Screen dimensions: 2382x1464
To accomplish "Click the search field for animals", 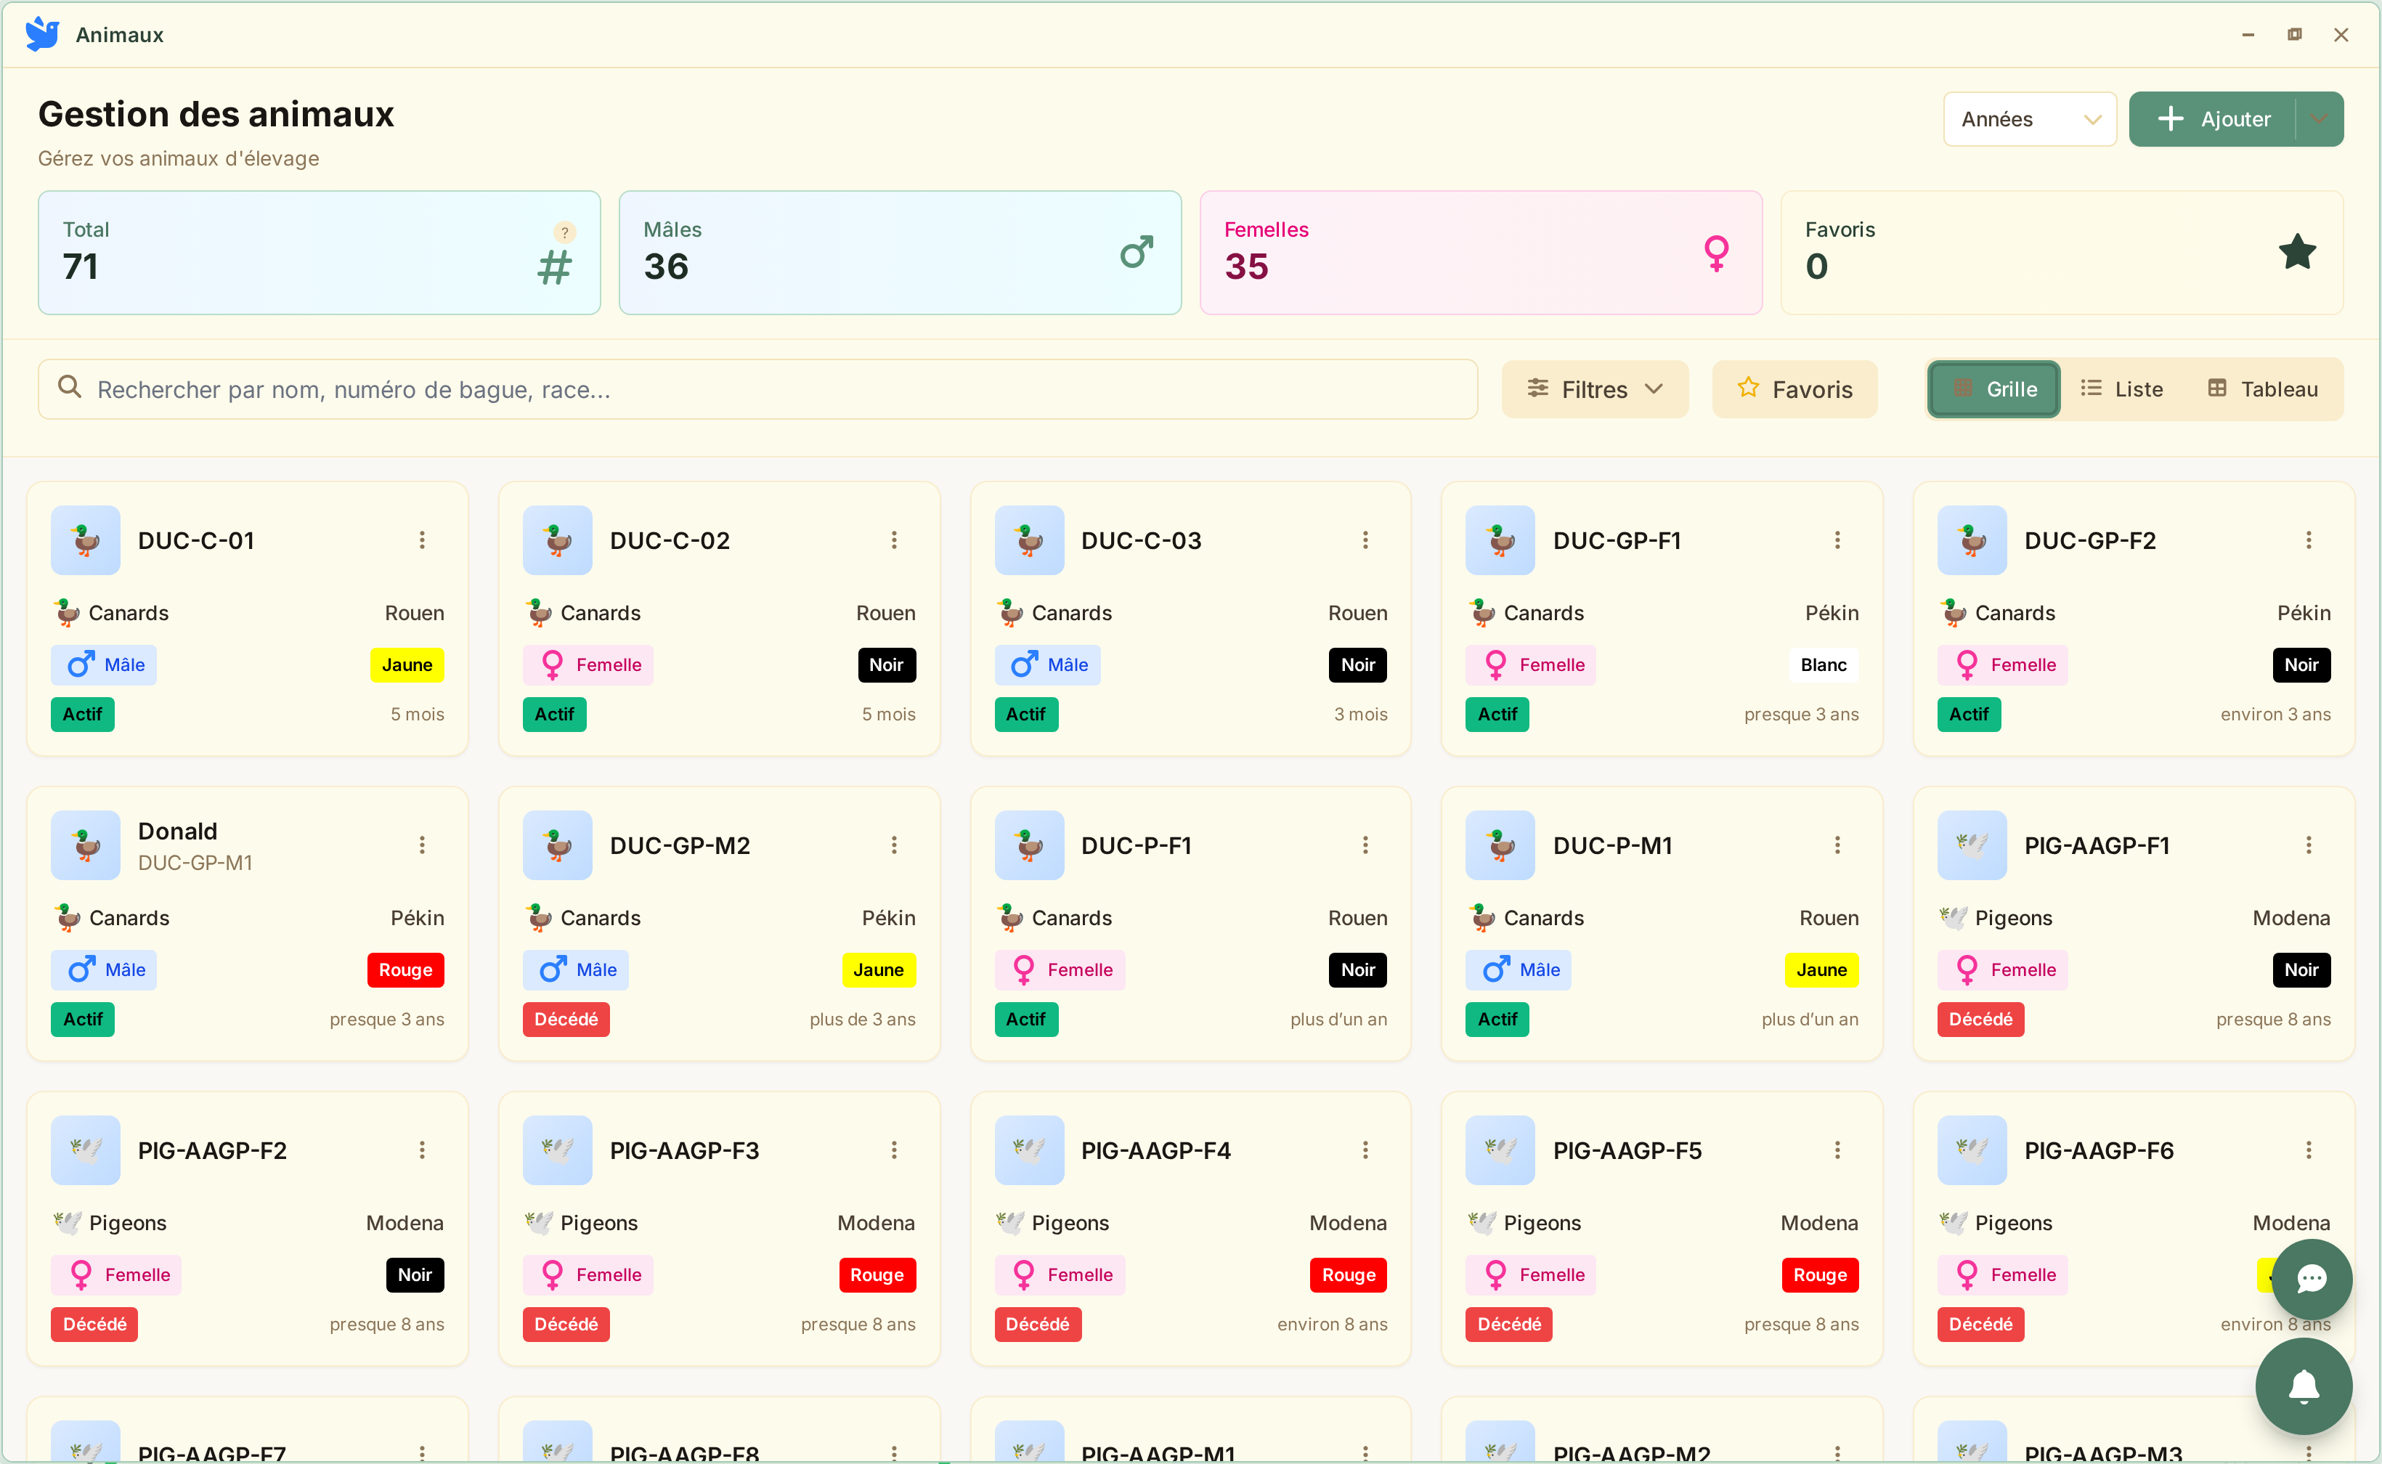I will (x=757, y=389).
